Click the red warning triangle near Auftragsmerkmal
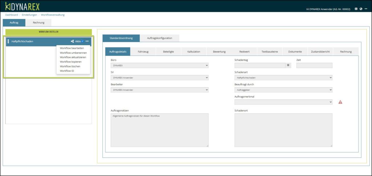Viewport: 372px width, 176px height. click(x=340, y=102)
